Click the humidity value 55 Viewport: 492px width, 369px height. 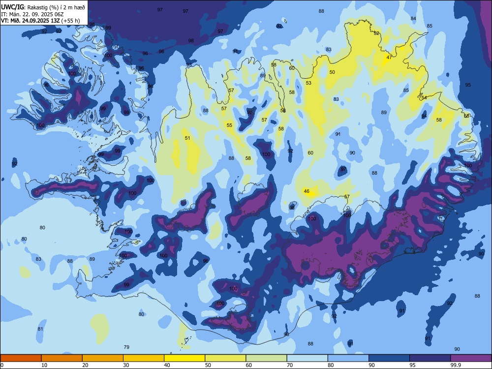tap(229, 125)
